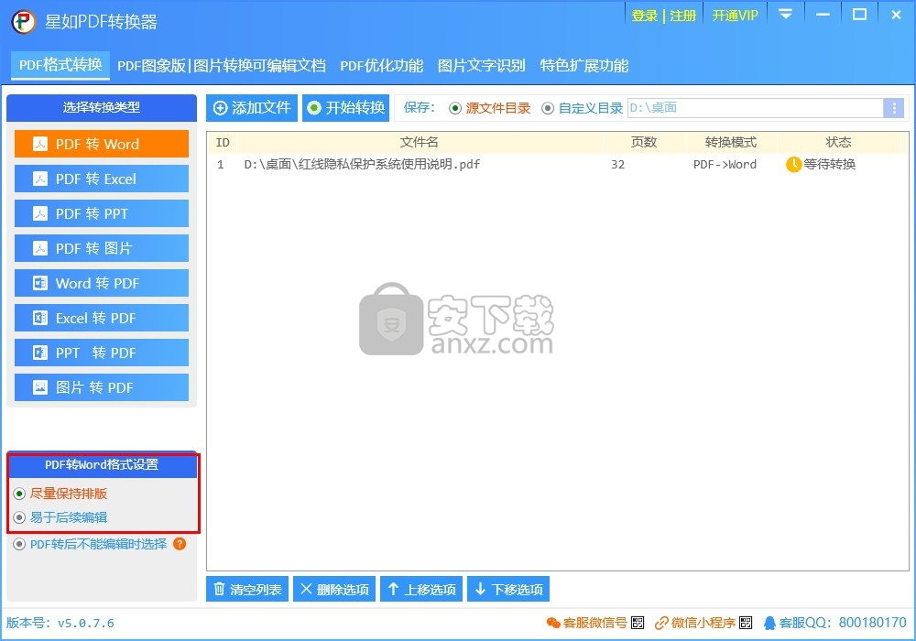
Task: Select 源文件目录 save option
Action: click(x=489, y=108)
